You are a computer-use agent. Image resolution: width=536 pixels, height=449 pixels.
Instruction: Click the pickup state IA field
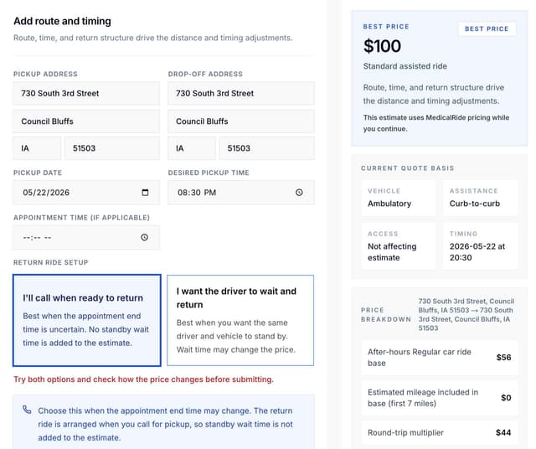pyautogui.click(x=37, y=148)
